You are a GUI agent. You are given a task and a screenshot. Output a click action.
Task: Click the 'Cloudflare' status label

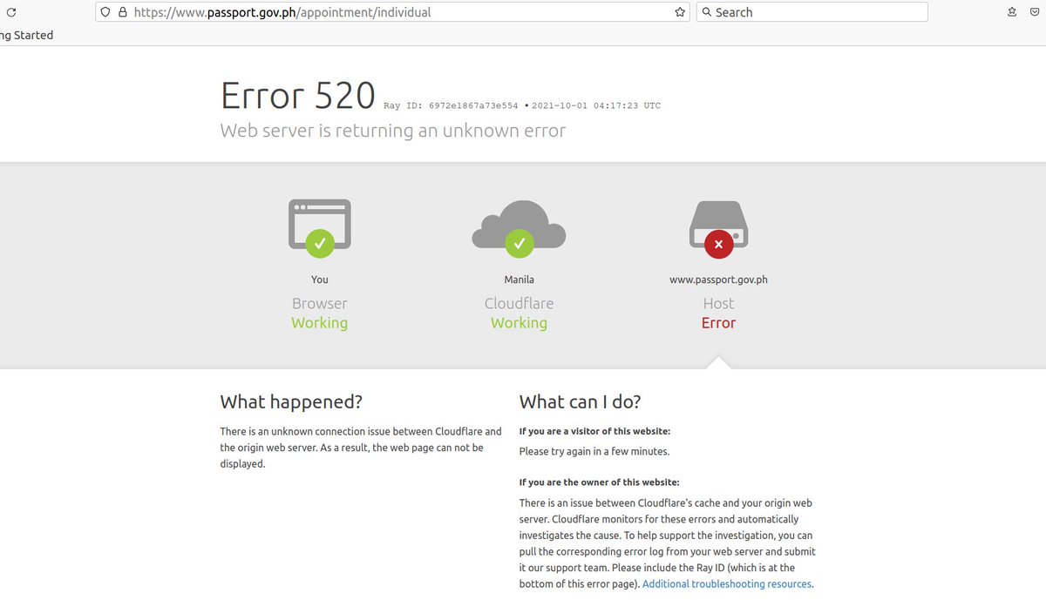pyautogui.click(x=519, y=303)
